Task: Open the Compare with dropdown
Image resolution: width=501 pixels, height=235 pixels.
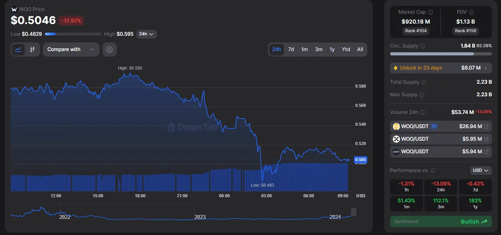Action: point(71,50)
